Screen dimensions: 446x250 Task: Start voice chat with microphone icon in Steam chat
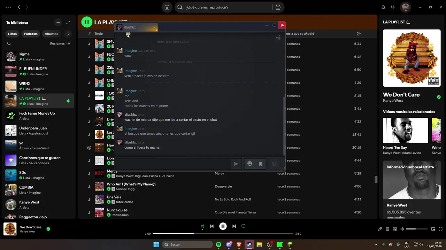[x=274, y=164]
